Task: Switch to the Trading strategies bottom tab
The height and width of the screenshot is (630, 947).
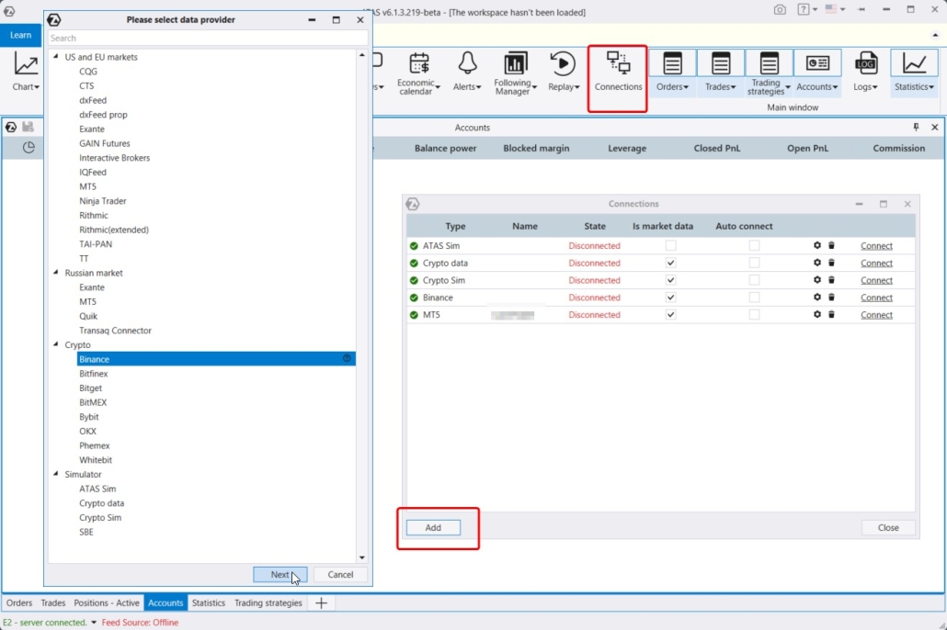Action: (x=268, y=603)
